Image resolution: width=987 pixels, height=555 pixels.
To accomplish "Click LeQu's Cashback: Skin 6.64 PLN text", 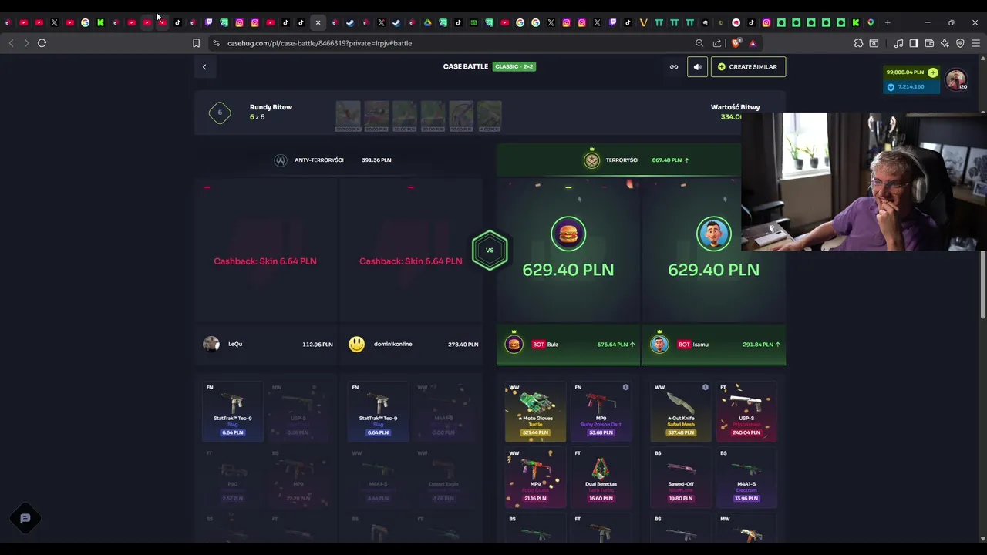I will pos(265,261).
